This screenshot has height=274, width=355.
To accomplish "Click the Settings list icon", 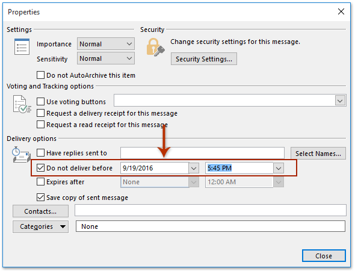I will click(22, 47).
